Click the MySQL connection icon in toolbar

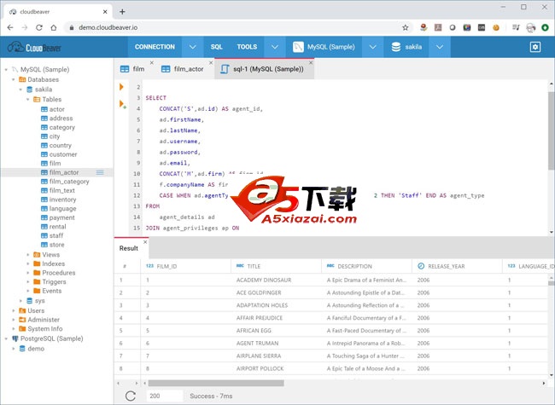point(298,47)
